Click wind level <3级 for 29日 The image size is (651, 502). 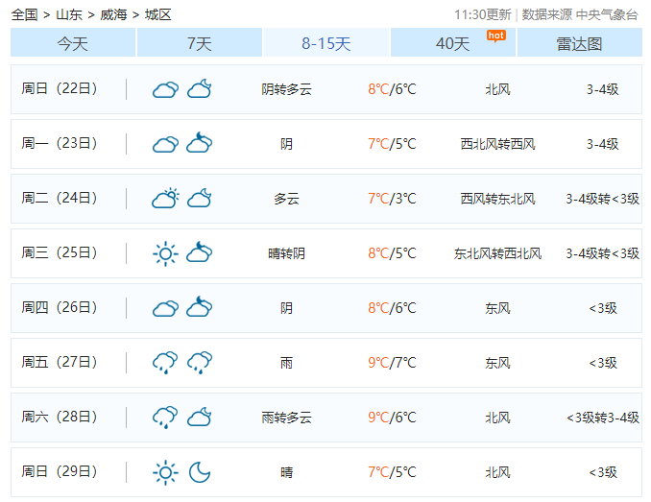(x=603, y=472)
